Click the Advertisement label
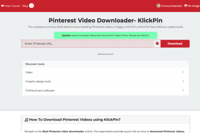The height and width of the screenshot is (133, 200). 105,54
